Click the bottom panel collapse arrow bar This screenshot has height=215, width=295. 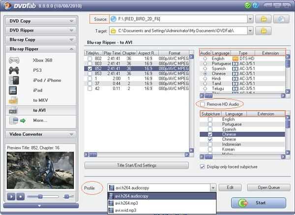41,206
